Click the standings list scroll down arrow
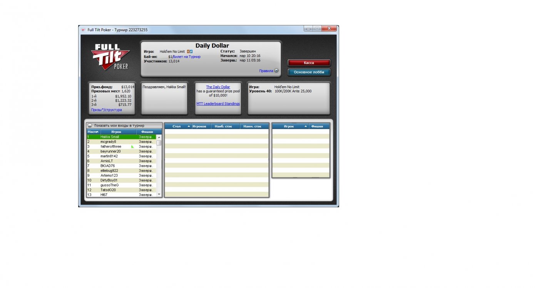Viewport: 539px width, 288px height. coord(159,194)
